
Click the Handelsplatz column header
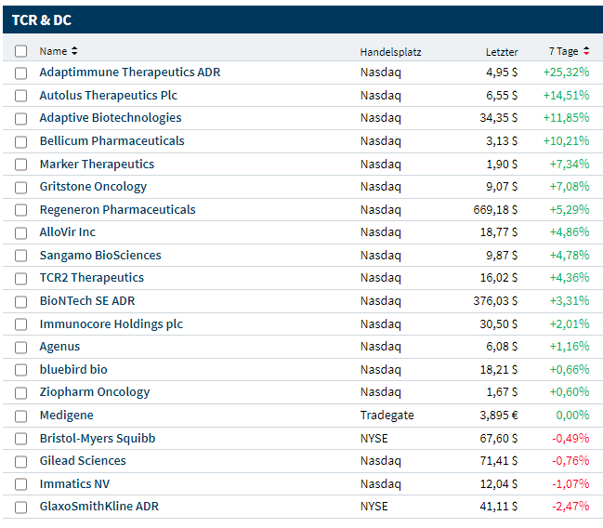[x=390, y=52]
